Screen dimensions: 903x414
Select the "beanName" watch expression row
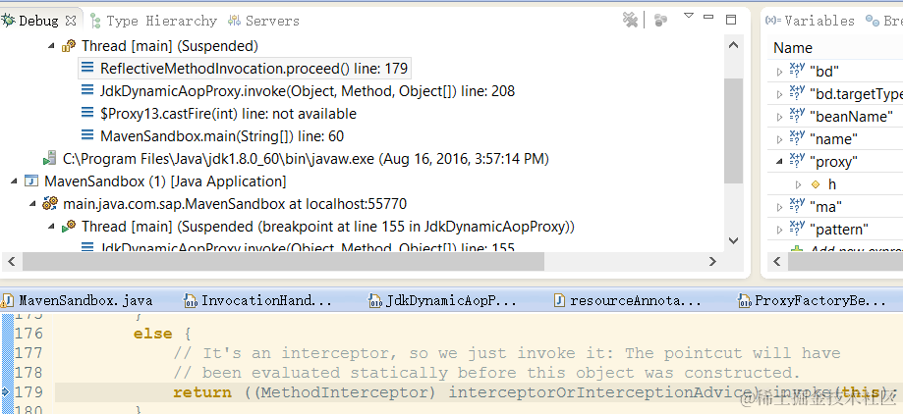835,117
